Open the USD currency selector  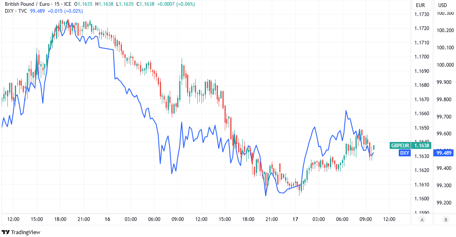tap(443, 5)
